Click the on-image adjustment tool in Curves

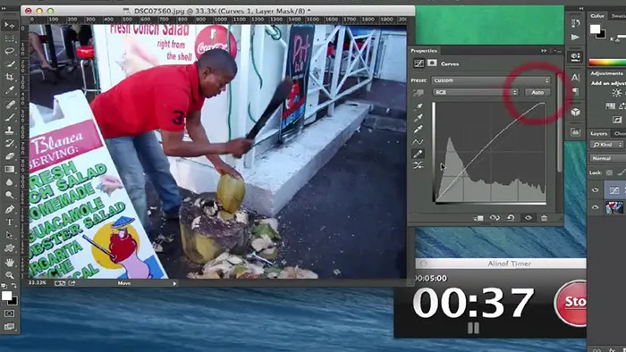pos(418,93)
